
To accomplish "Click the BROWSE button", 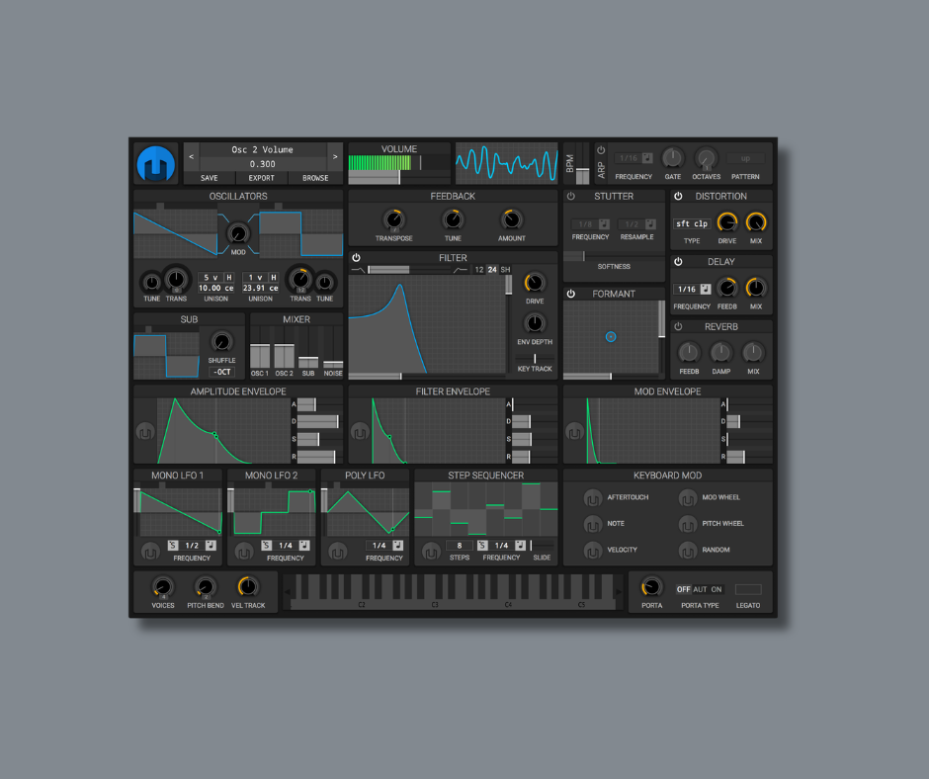I will [x=314, y=178].
